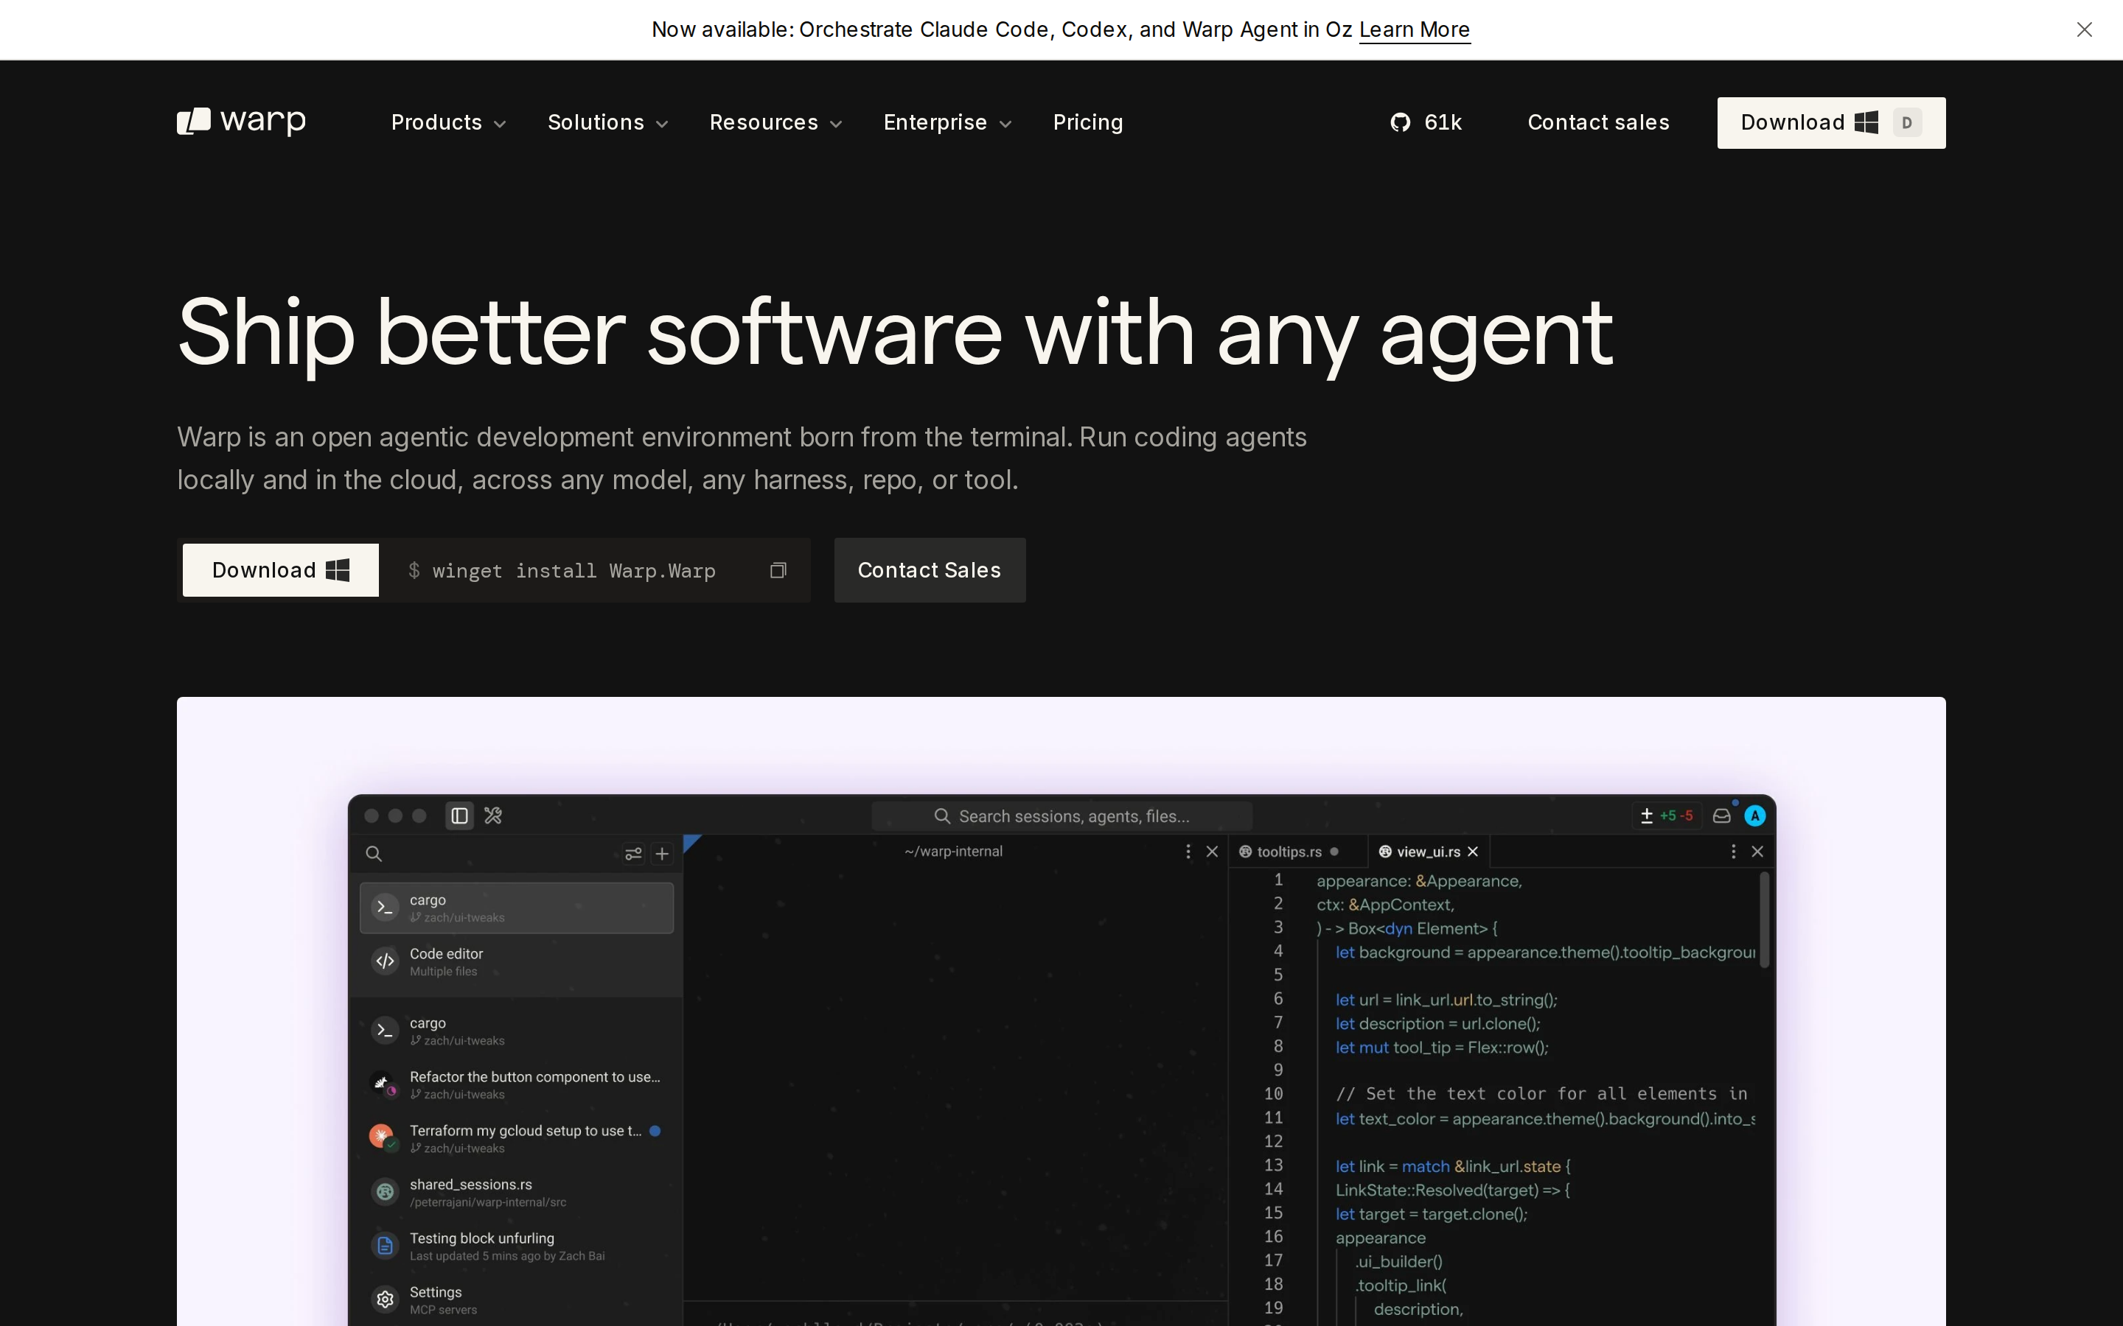Open the inbox notifications icon
Viewport: 2123px width, 1326px height.
(x=1722, y=815)
